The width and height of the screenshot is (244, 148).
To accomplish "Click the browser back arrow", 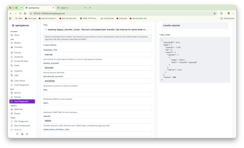I will [x=11, y=13].
